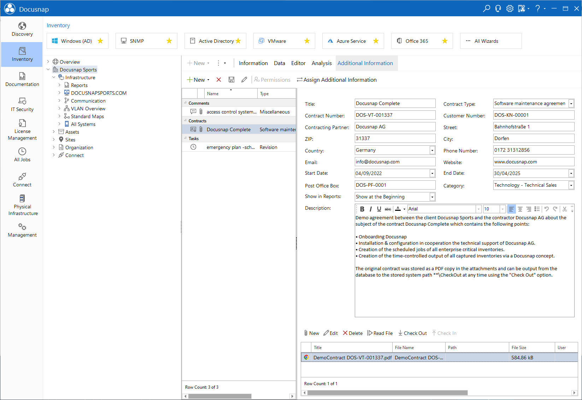Click the search magnifier icon in title bar

point(487,8)
